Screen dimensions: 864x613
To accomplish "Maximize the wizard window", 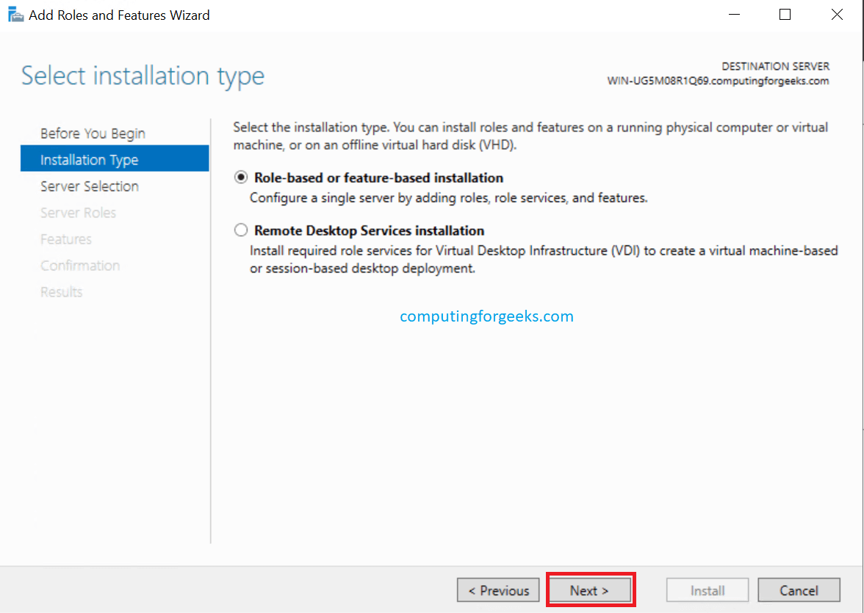I will tap(785, 15).
